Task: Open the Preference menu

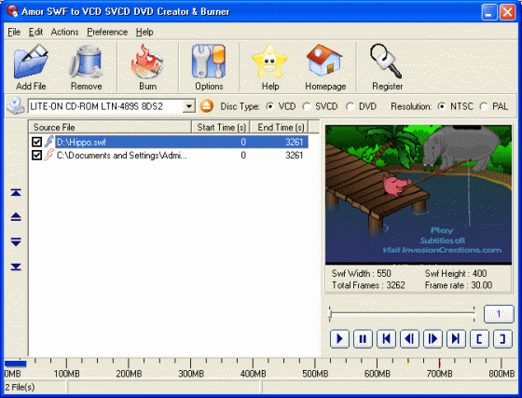Action: point(107,32)
